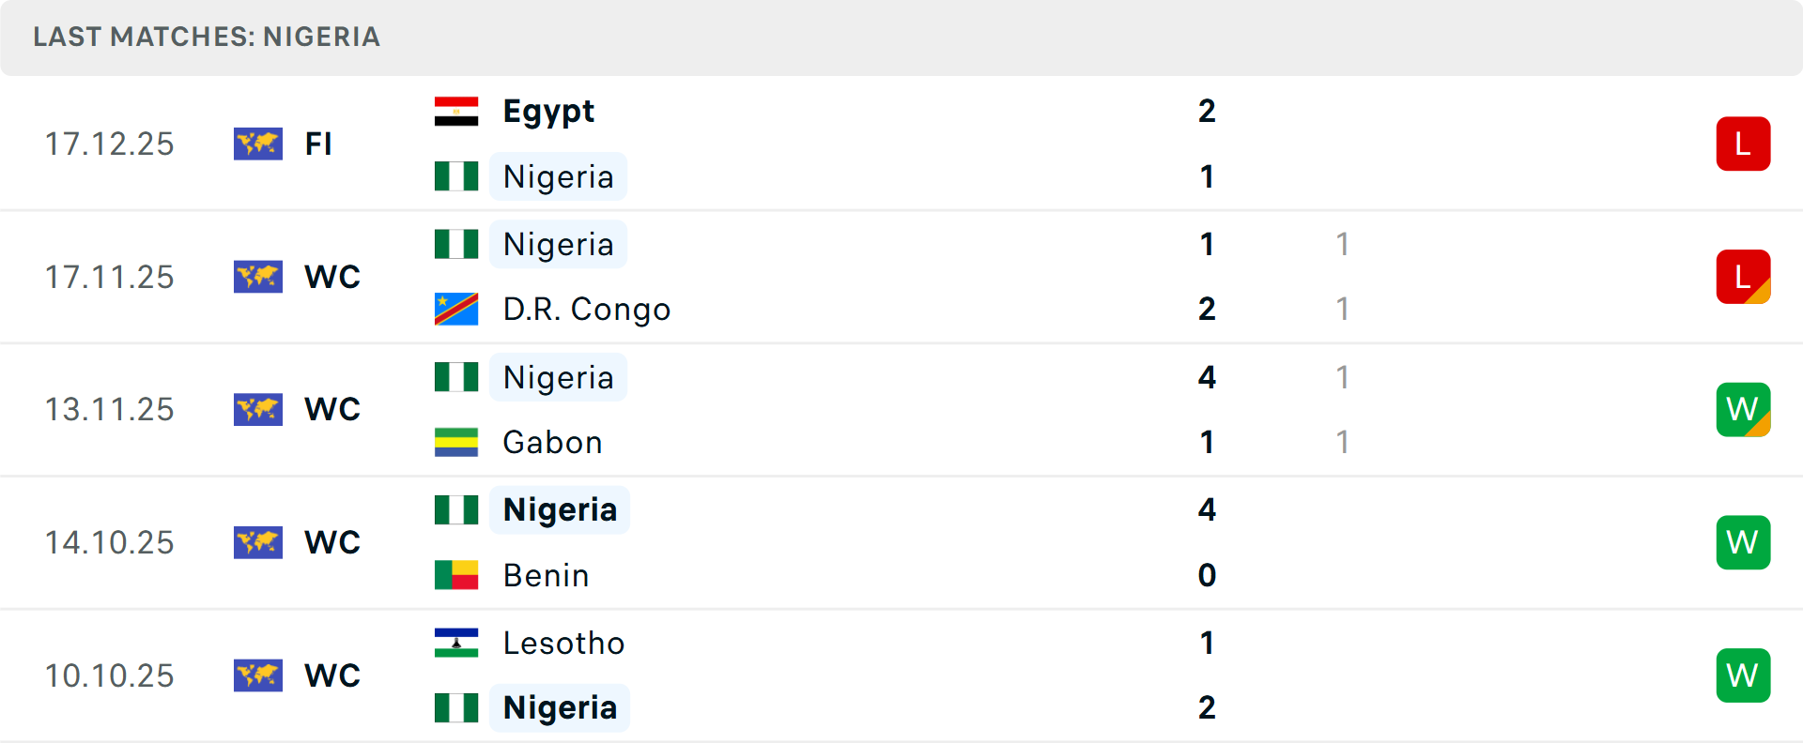Click the Last Matches: Nigeria header

tap(207, 37)
